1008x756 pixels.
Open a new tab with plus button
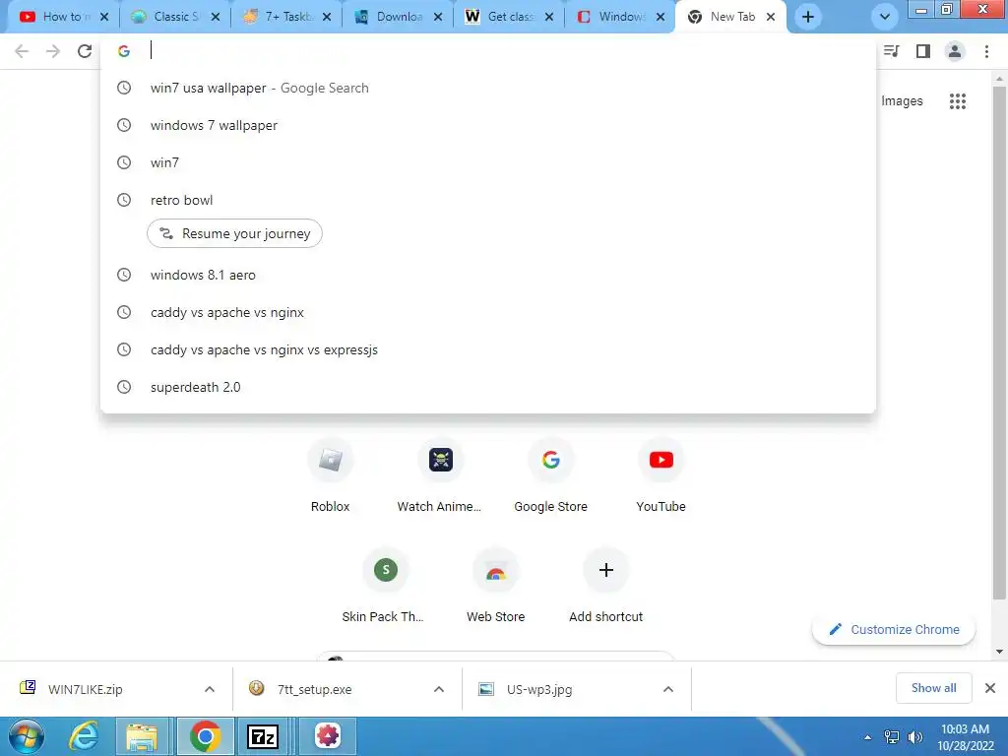[x=808, y=18]
